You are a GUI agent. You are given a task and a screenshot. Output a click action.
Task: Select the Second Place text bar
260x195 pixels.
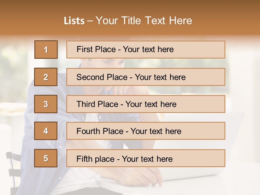[x=146, y=77]
